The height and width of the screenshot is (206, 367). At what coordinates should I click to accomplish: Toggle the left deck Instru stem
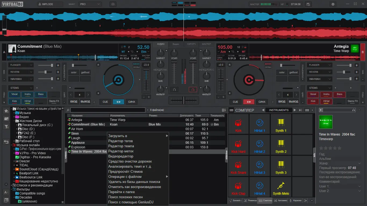point(27,94)
